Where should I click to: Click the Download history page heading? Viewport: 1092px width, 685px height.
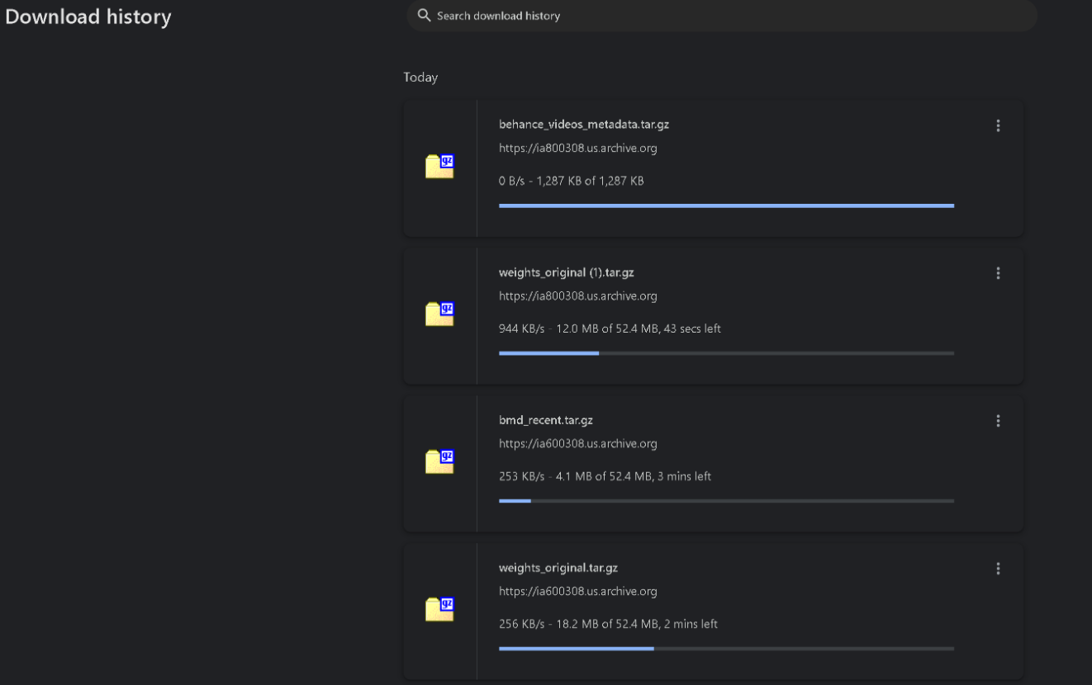pyautogui.click(x=88, y=17)
